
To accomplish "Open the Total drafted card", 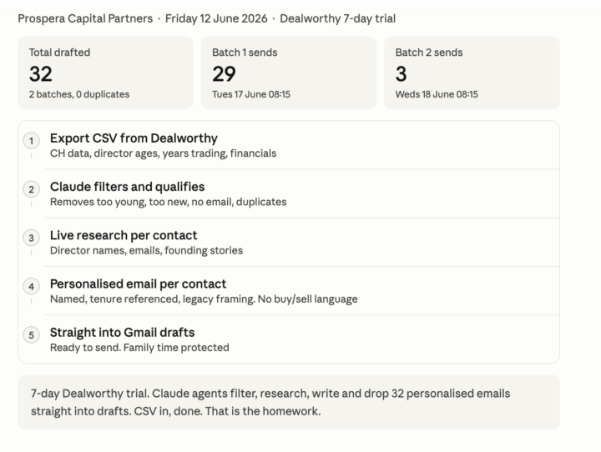I will [x=106, y=73].
